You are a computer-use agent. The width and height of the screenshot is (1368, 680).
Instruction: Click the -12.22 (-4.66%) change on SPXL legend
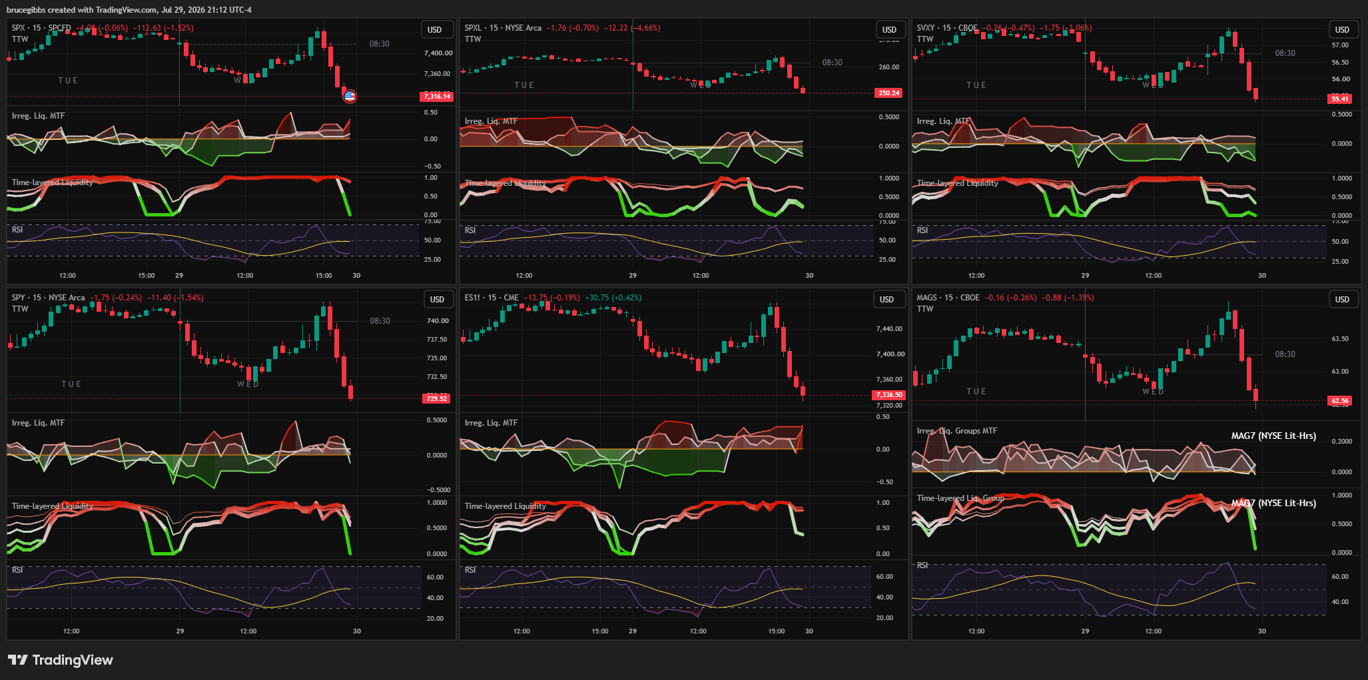click(x=632, y=28)
